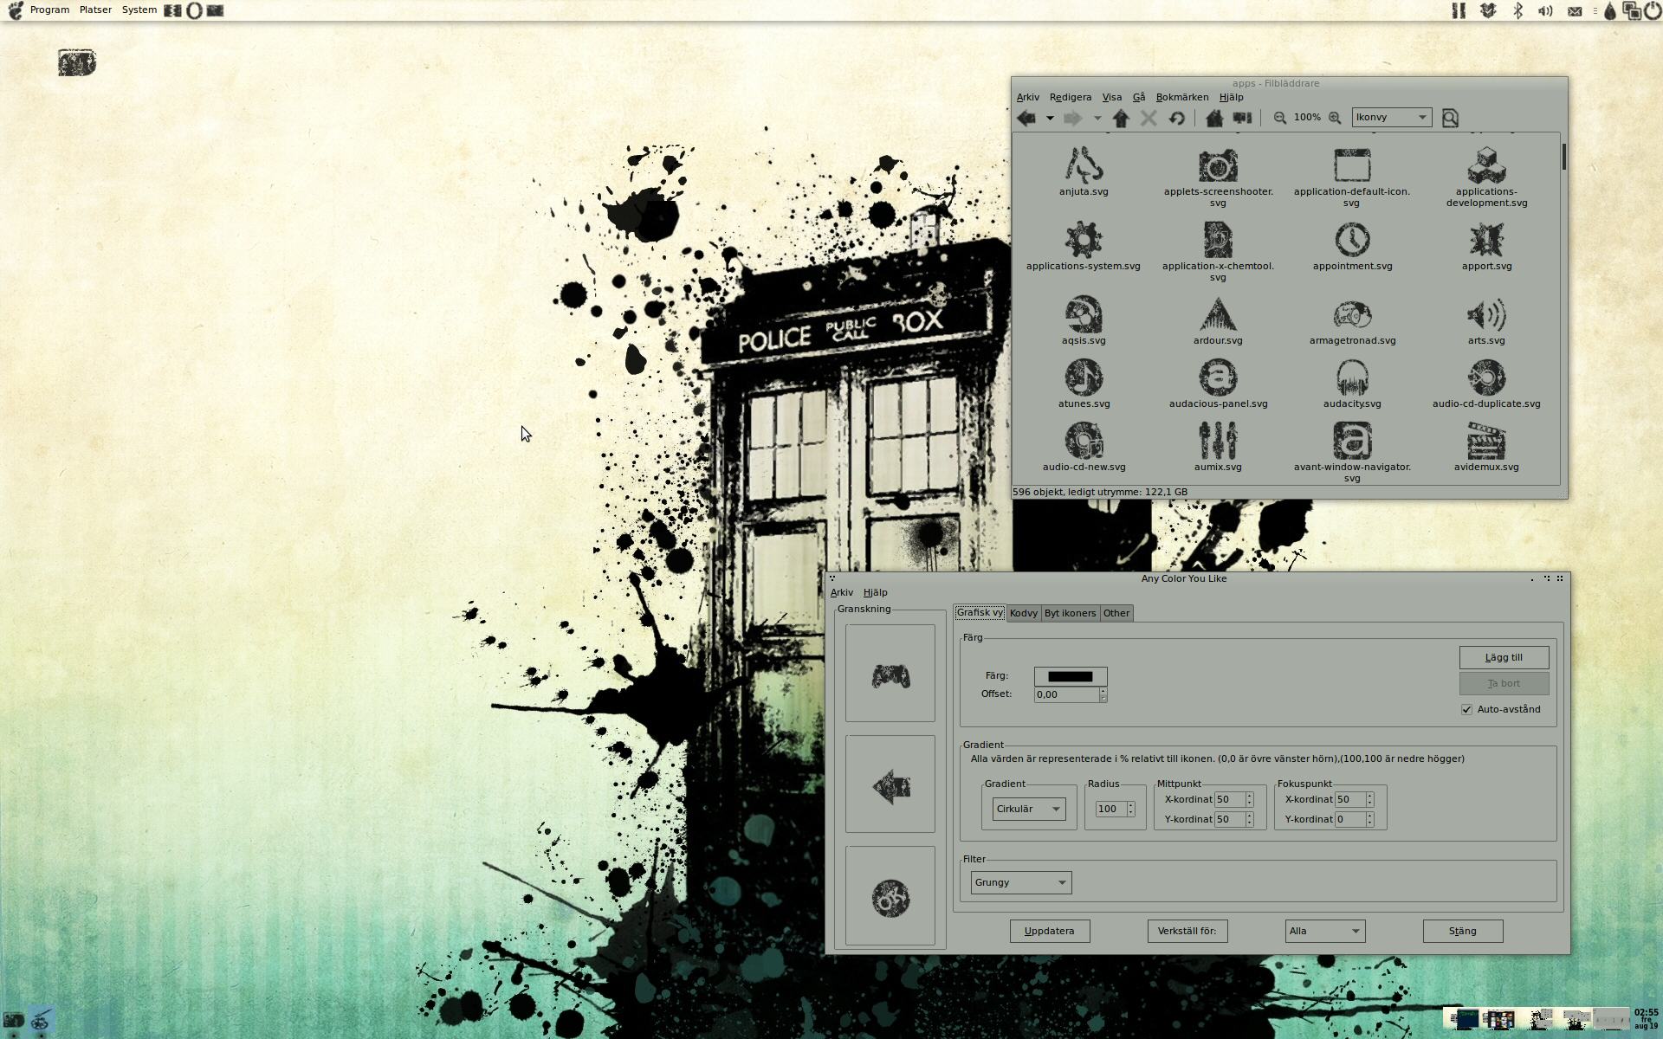Click the Ta bort button
The width and height of the screenshot is (1663, 1039).
(1504, 683)
